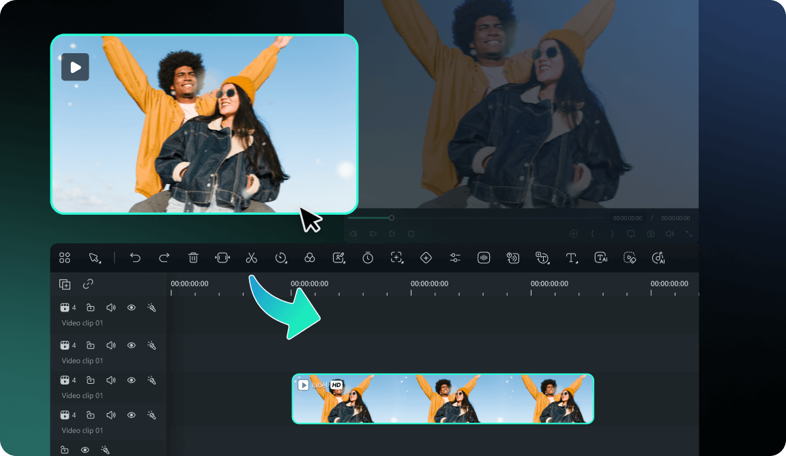Click the effects wand on fourth video track
The width and height of the screenshot is (786, 456).
pos(151,415)
